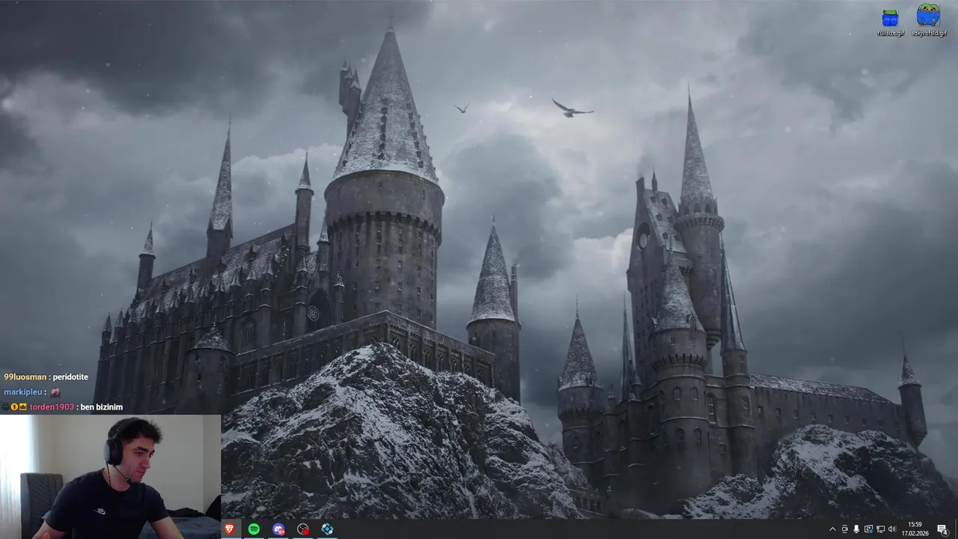Click chat message 'ben bizinim'
The height and width of the screenshot is (539, 958).
102,406
